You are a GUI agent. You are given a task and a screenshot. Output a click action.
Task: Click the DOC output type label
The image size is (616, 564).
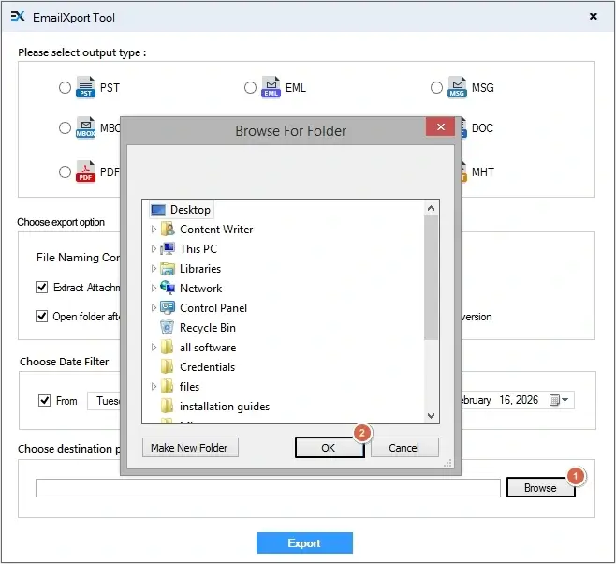pos(482,128)
